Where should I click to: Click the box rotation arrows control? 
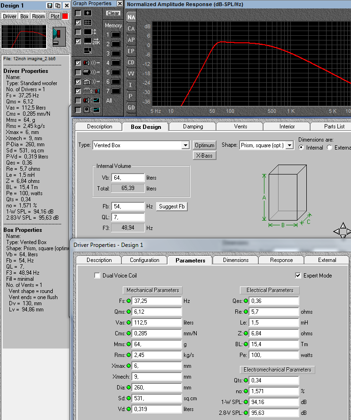(342, 231)
